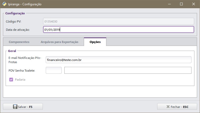The image size is (200, 113).
Task: Click the Padaria checkbox label
Action: click(20, 80)
